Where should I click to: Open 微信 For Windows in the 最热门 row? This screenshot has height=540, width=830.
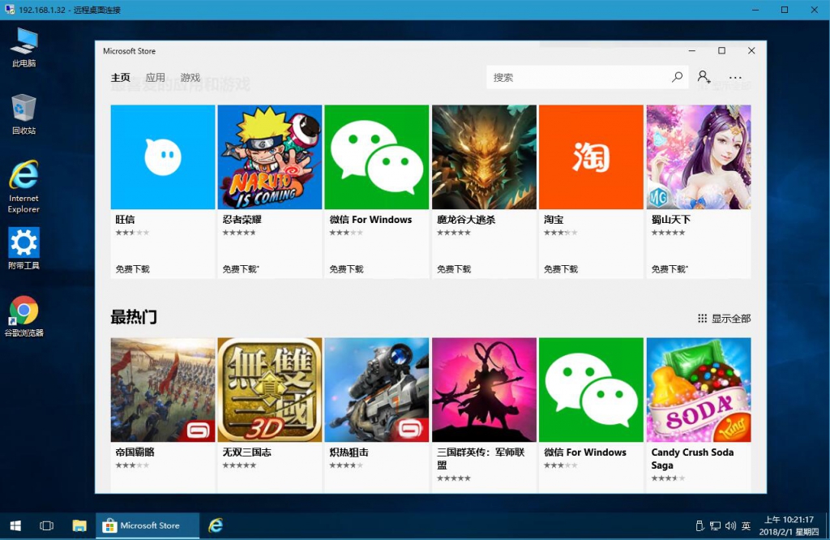(x=591, y=390)
